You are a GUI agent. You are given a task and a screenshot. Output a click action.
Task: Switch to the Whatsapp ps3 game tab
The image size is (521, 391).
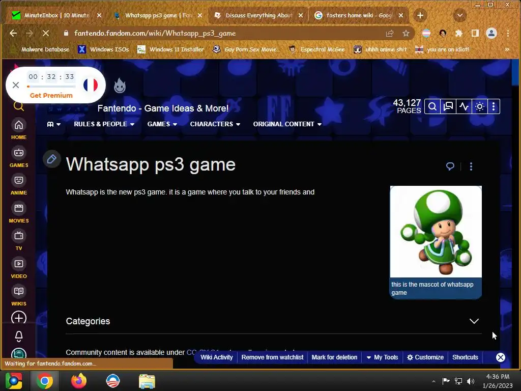(158, 15)
